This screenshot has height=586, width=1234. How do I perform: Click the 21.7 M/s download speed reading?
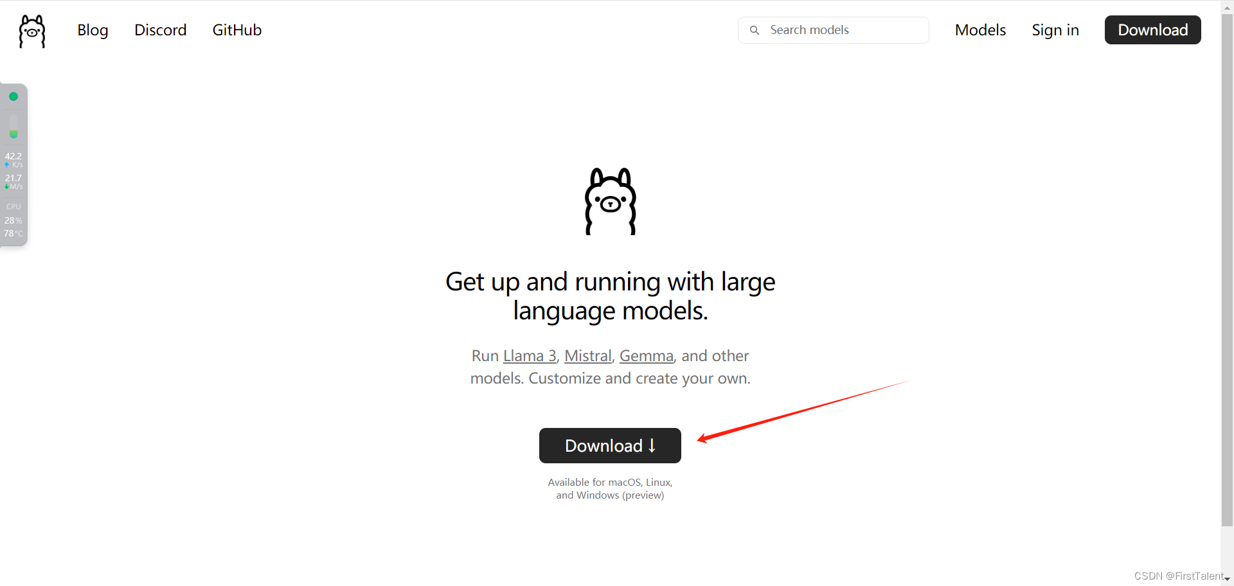click(x=13, y=182)
